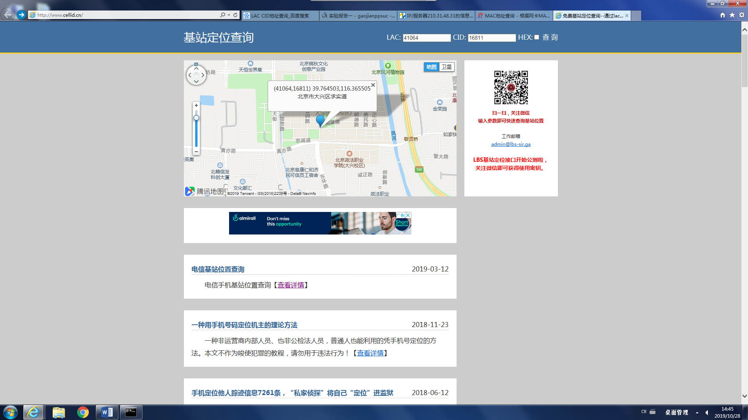The width and height of the screenshot is (748, 420).
Task: Click the refresh icon in address bar
Action: [235, 15]
